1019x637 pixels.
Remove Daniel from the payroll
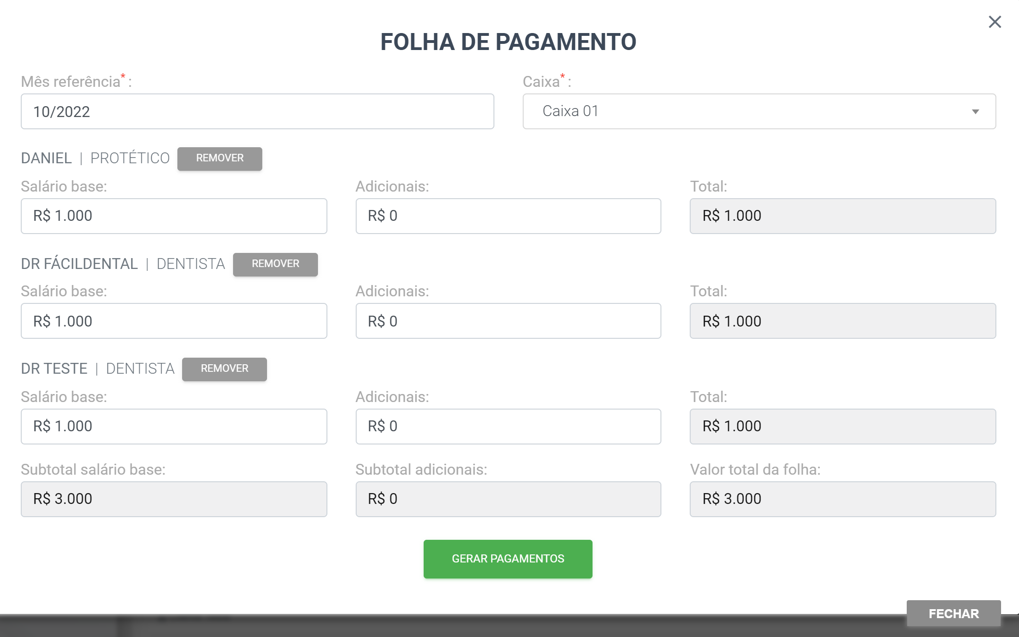pyautogui.click(x=220, y=159)
